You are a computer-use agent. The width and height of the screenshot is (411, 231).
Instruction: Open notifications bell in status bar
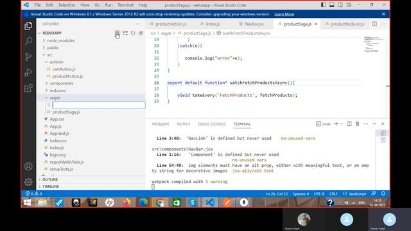383,194
